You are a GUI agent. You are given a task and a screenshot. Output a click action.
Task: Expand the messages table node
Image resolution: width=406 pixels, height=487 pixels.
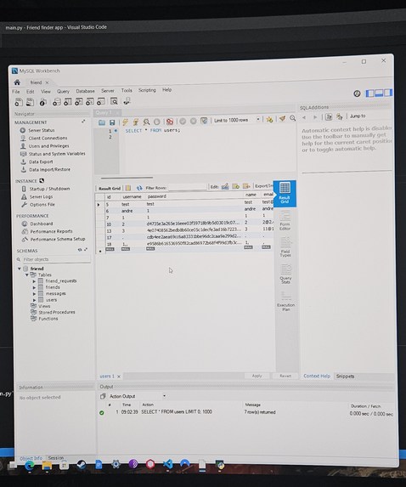(34, 294)
